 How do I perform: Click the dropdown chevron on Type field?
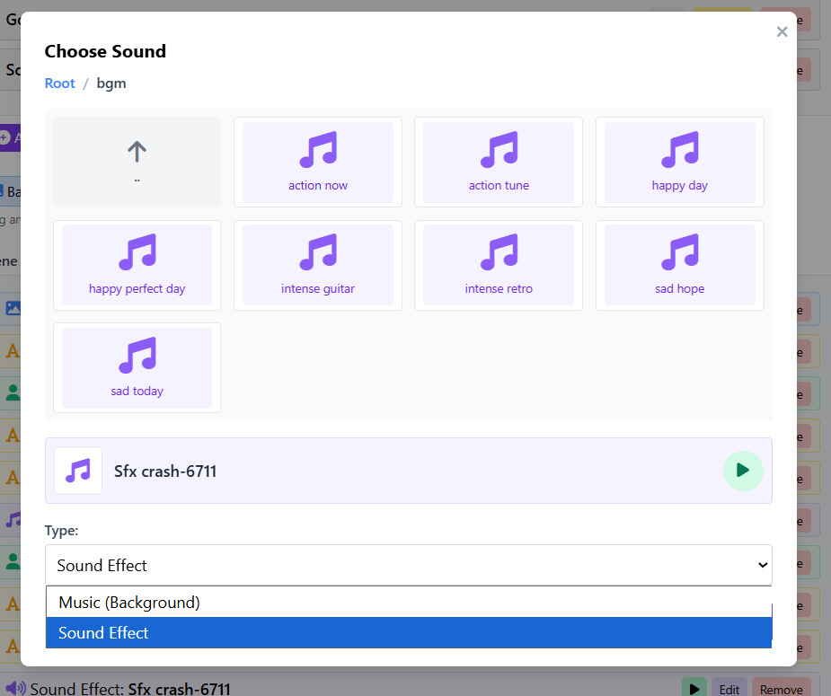(x=763, y=565)
